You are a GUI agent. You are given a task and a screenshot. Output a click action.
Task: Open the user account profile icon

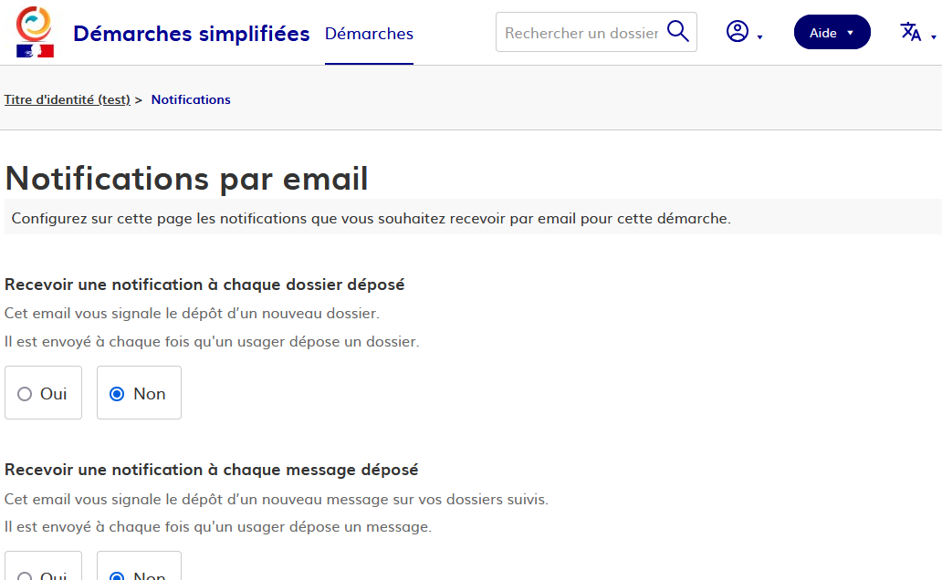[737, 32]
